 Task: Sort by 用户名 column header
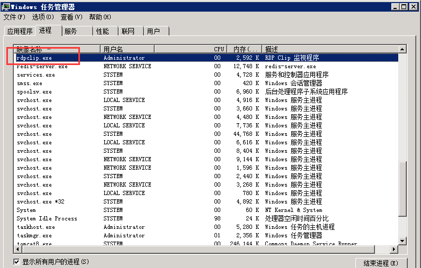(127, 49)
